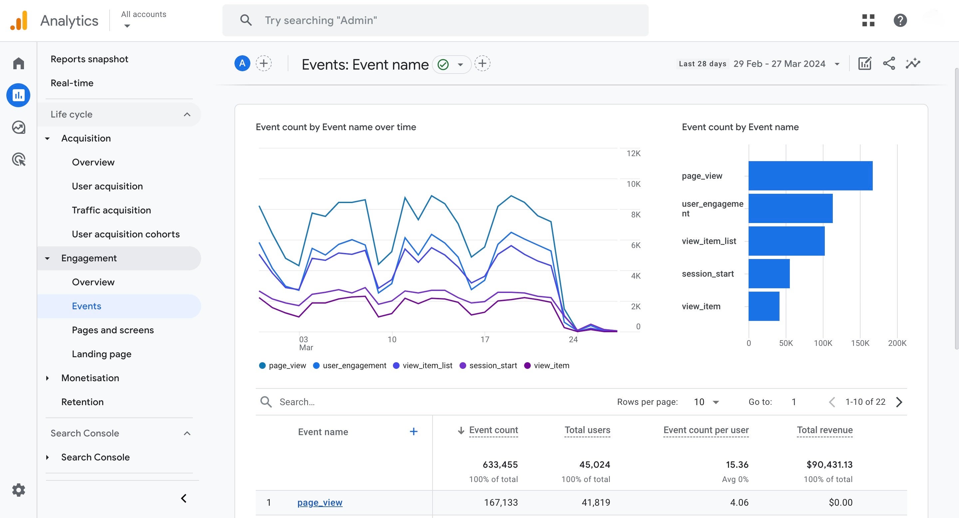
Task: Expand the Monetisation menu item
Action: point(90,378)
